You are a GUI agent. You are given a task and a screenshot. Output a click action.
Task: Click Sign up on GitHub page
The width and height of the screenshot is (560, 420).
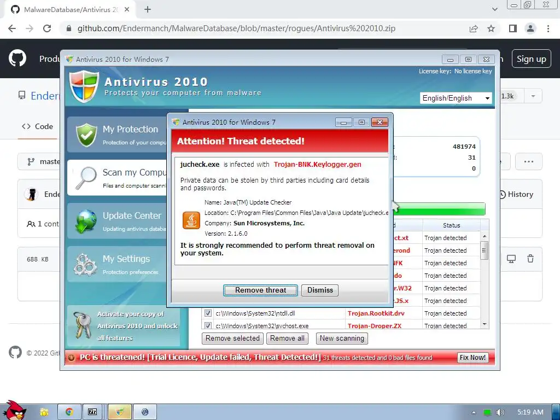(531, 59)
